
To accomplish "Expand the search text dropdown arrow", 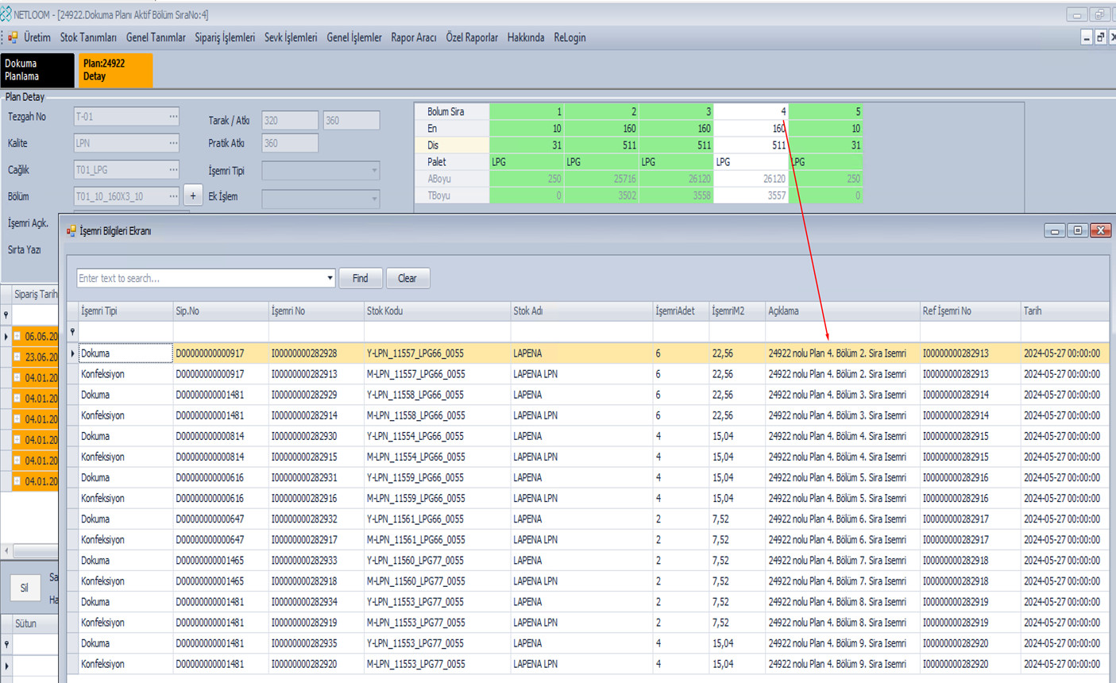I will click(330, 278).
